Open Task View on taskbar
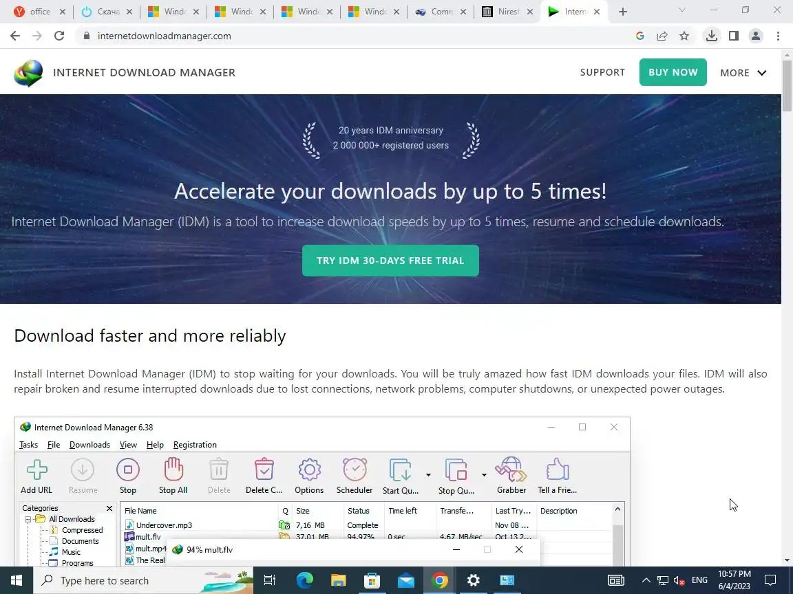Image resolution: width=793 pixels, height=594 pixels. (270, 580)
